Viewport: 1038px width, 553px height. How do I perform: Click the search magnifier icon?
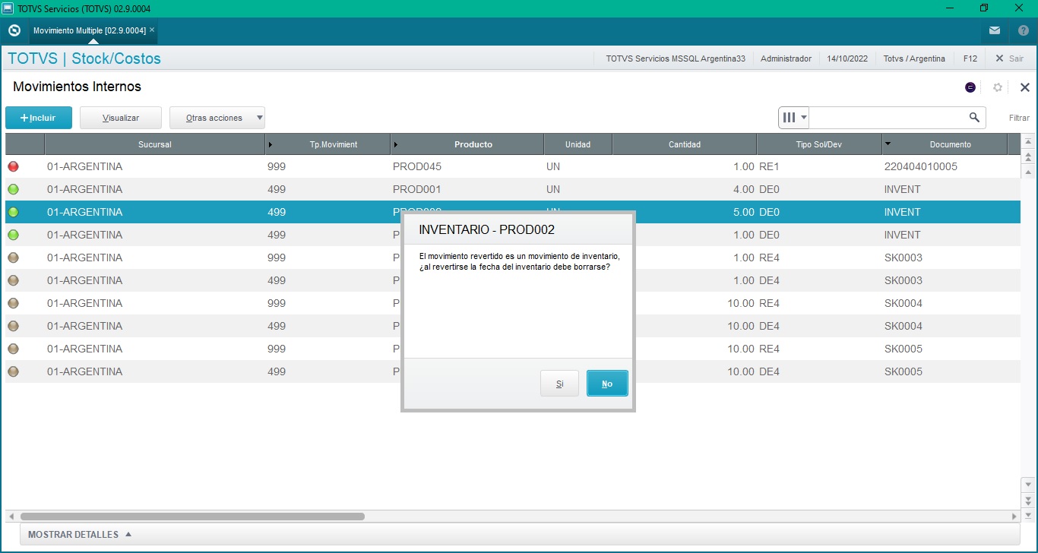(x=974, y=118)
